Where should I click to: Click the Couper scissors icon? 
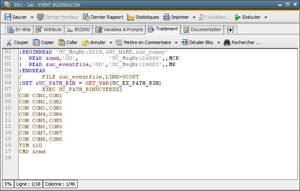point(9,42)
